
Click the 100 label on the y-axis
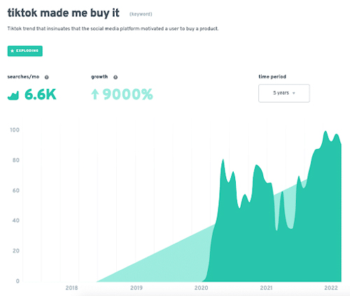(15, 130)
